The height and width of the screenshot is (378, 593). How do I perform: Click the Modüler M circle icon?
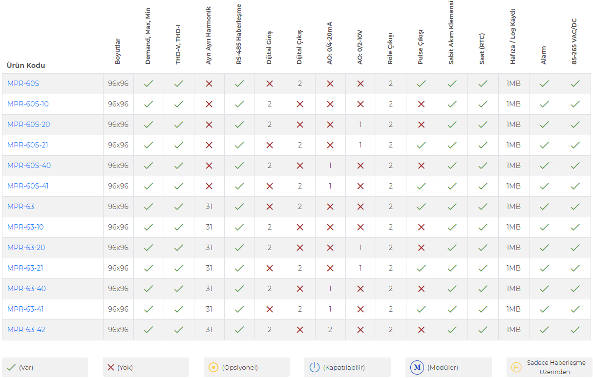click(417, 367)
